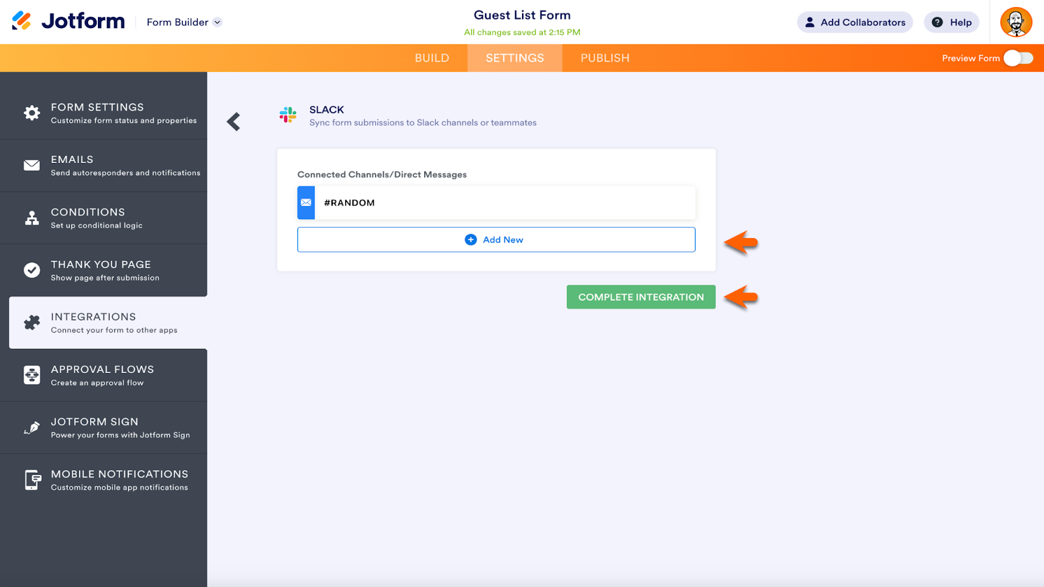This screenshot has width=1044, height=587.
Task: Toggle the Preview Form switch
Action: (x=1018, y=58)
